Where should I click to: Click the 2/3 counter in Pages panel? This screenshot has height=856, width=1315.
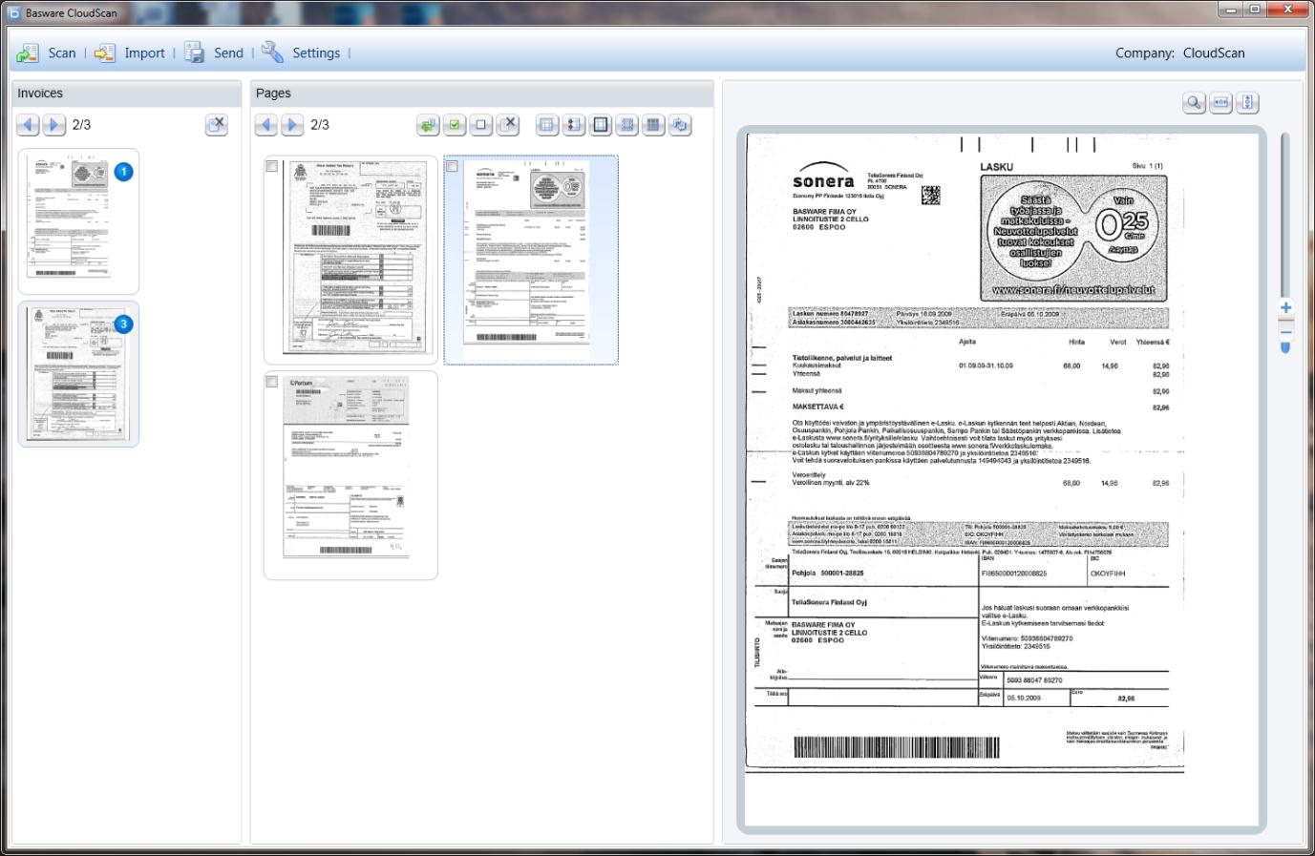320,125
